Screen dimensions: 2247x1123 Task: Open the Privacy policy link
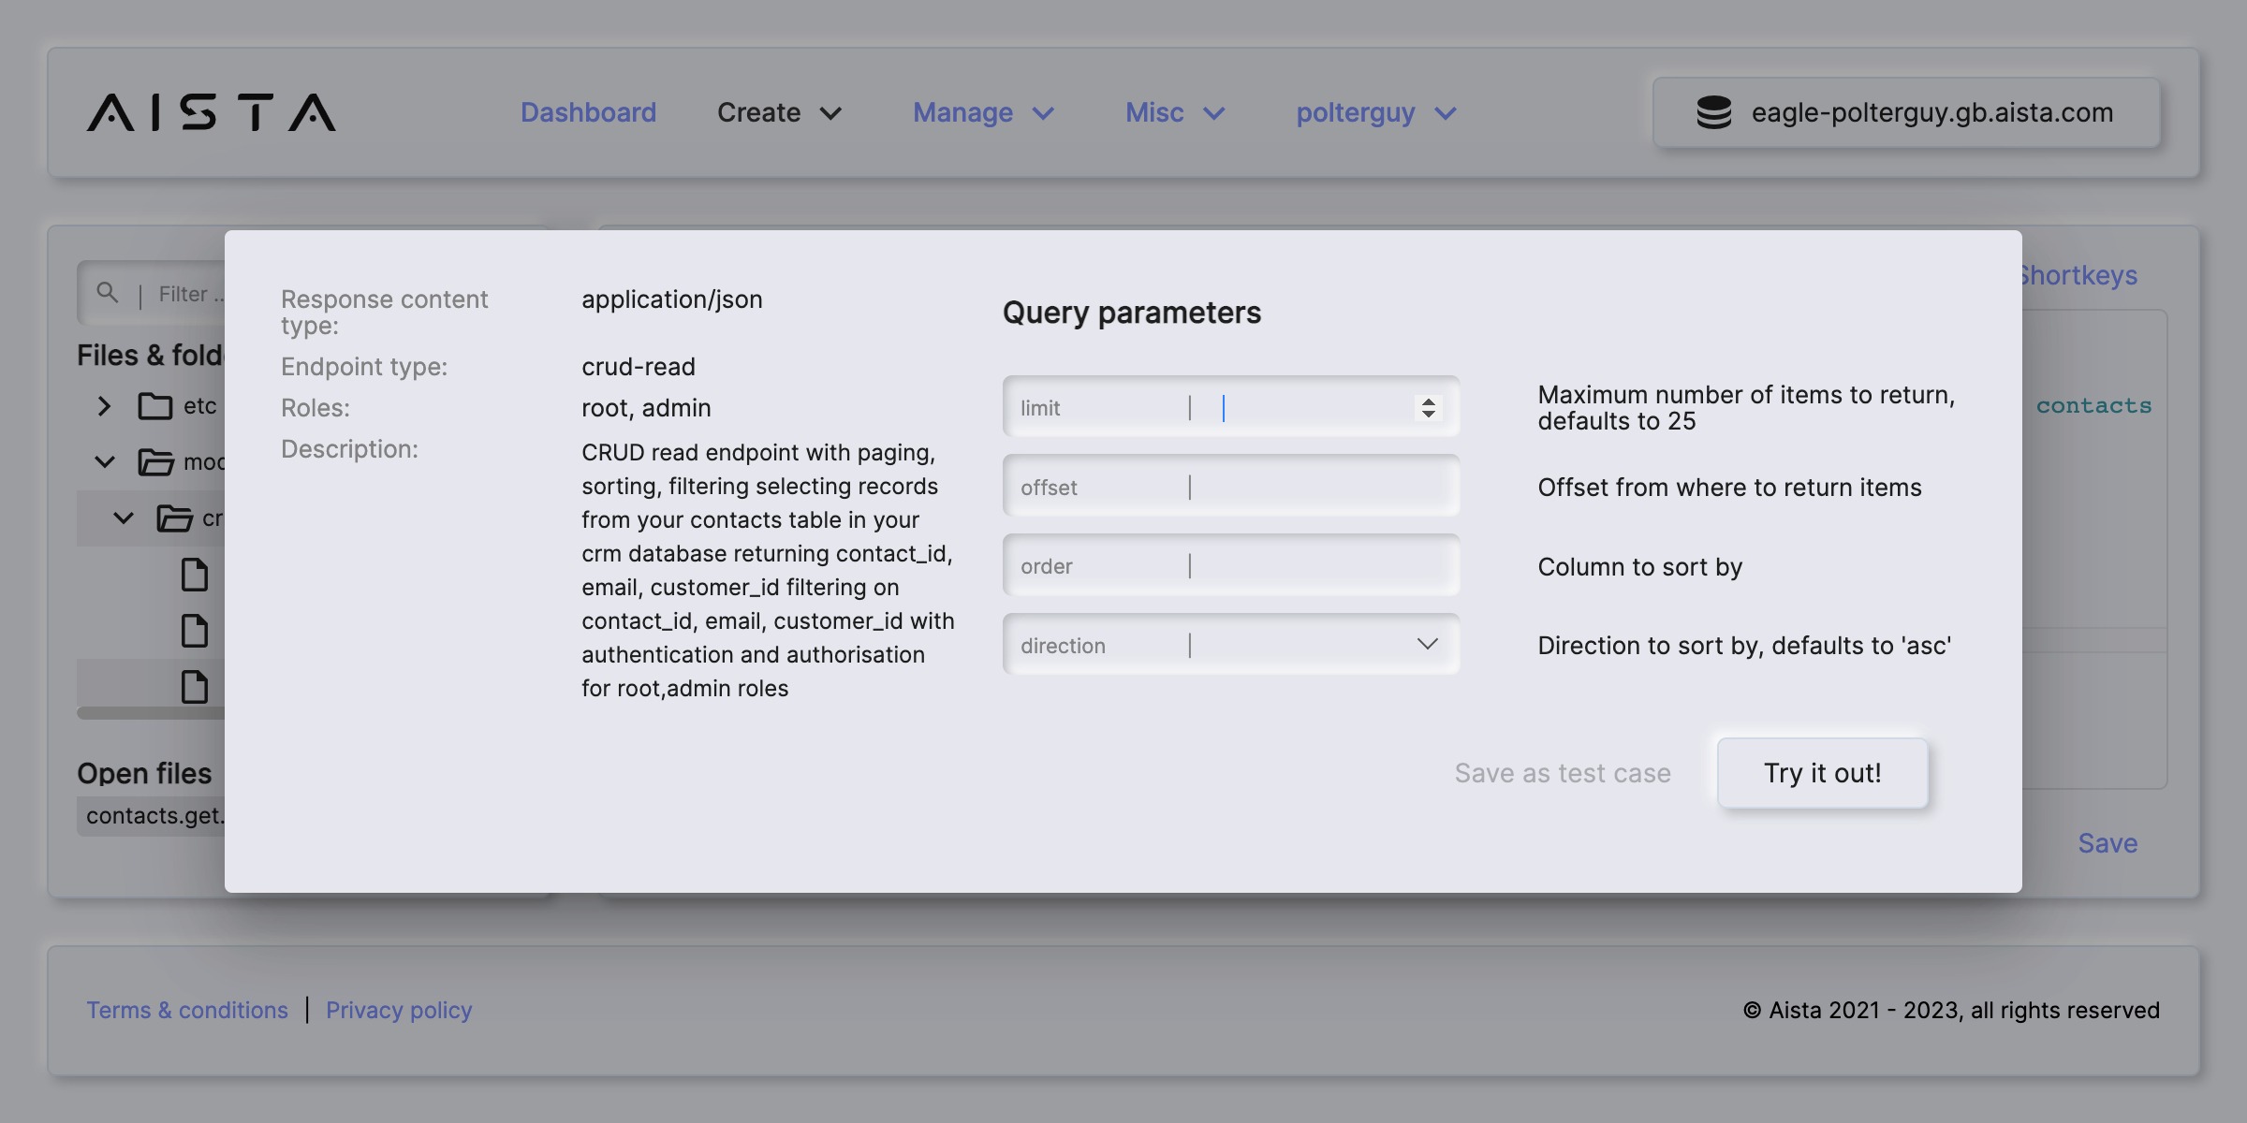tap(399, 1011)
